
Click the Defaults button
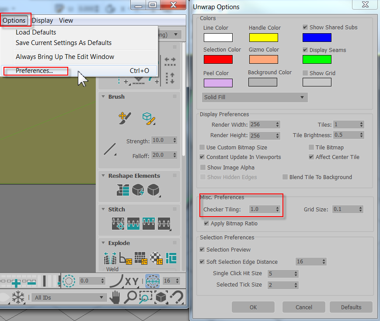pyautogui.click(x=351, y=307)
